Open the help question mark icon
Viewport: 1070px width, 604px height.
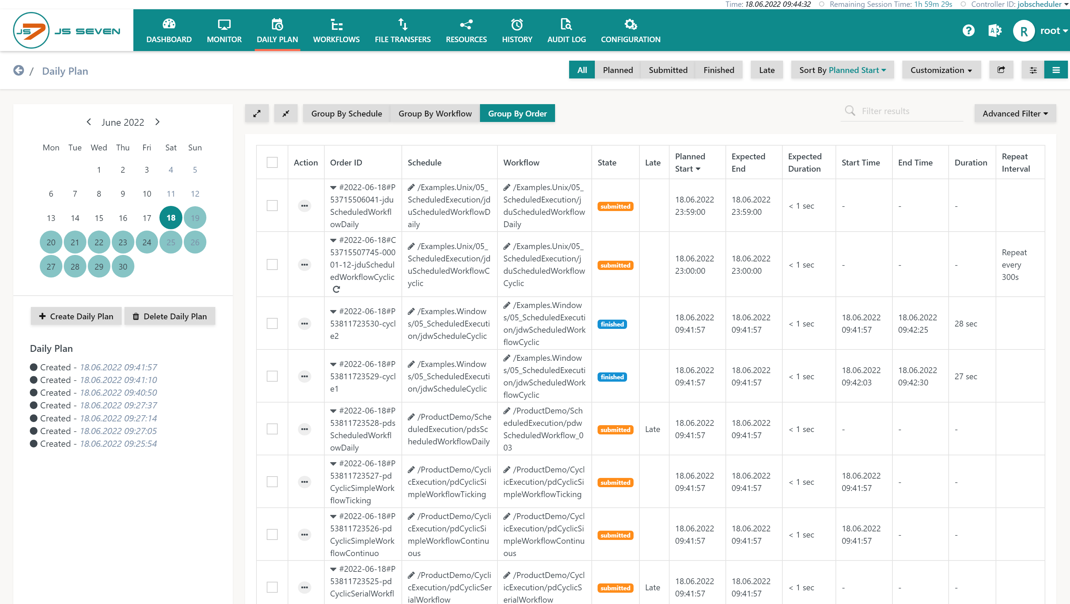click(x=968, y=31)
